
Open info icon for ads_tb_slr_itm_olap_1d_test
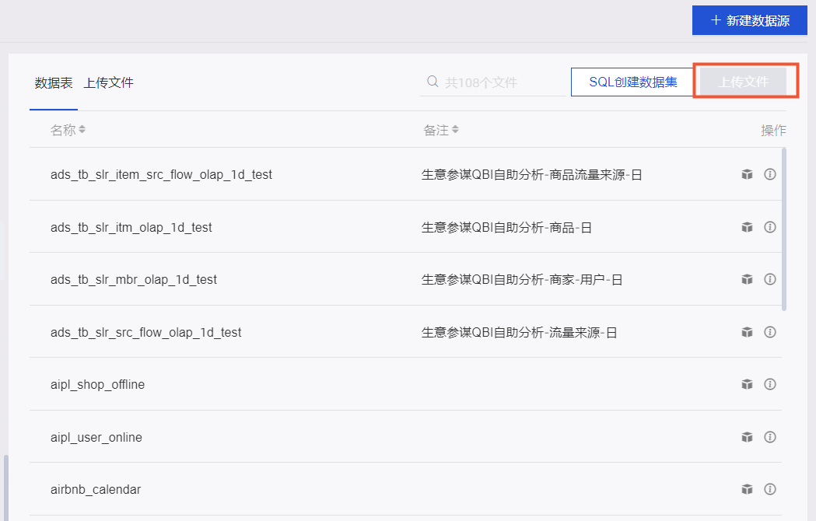click(x=769, y=227)
